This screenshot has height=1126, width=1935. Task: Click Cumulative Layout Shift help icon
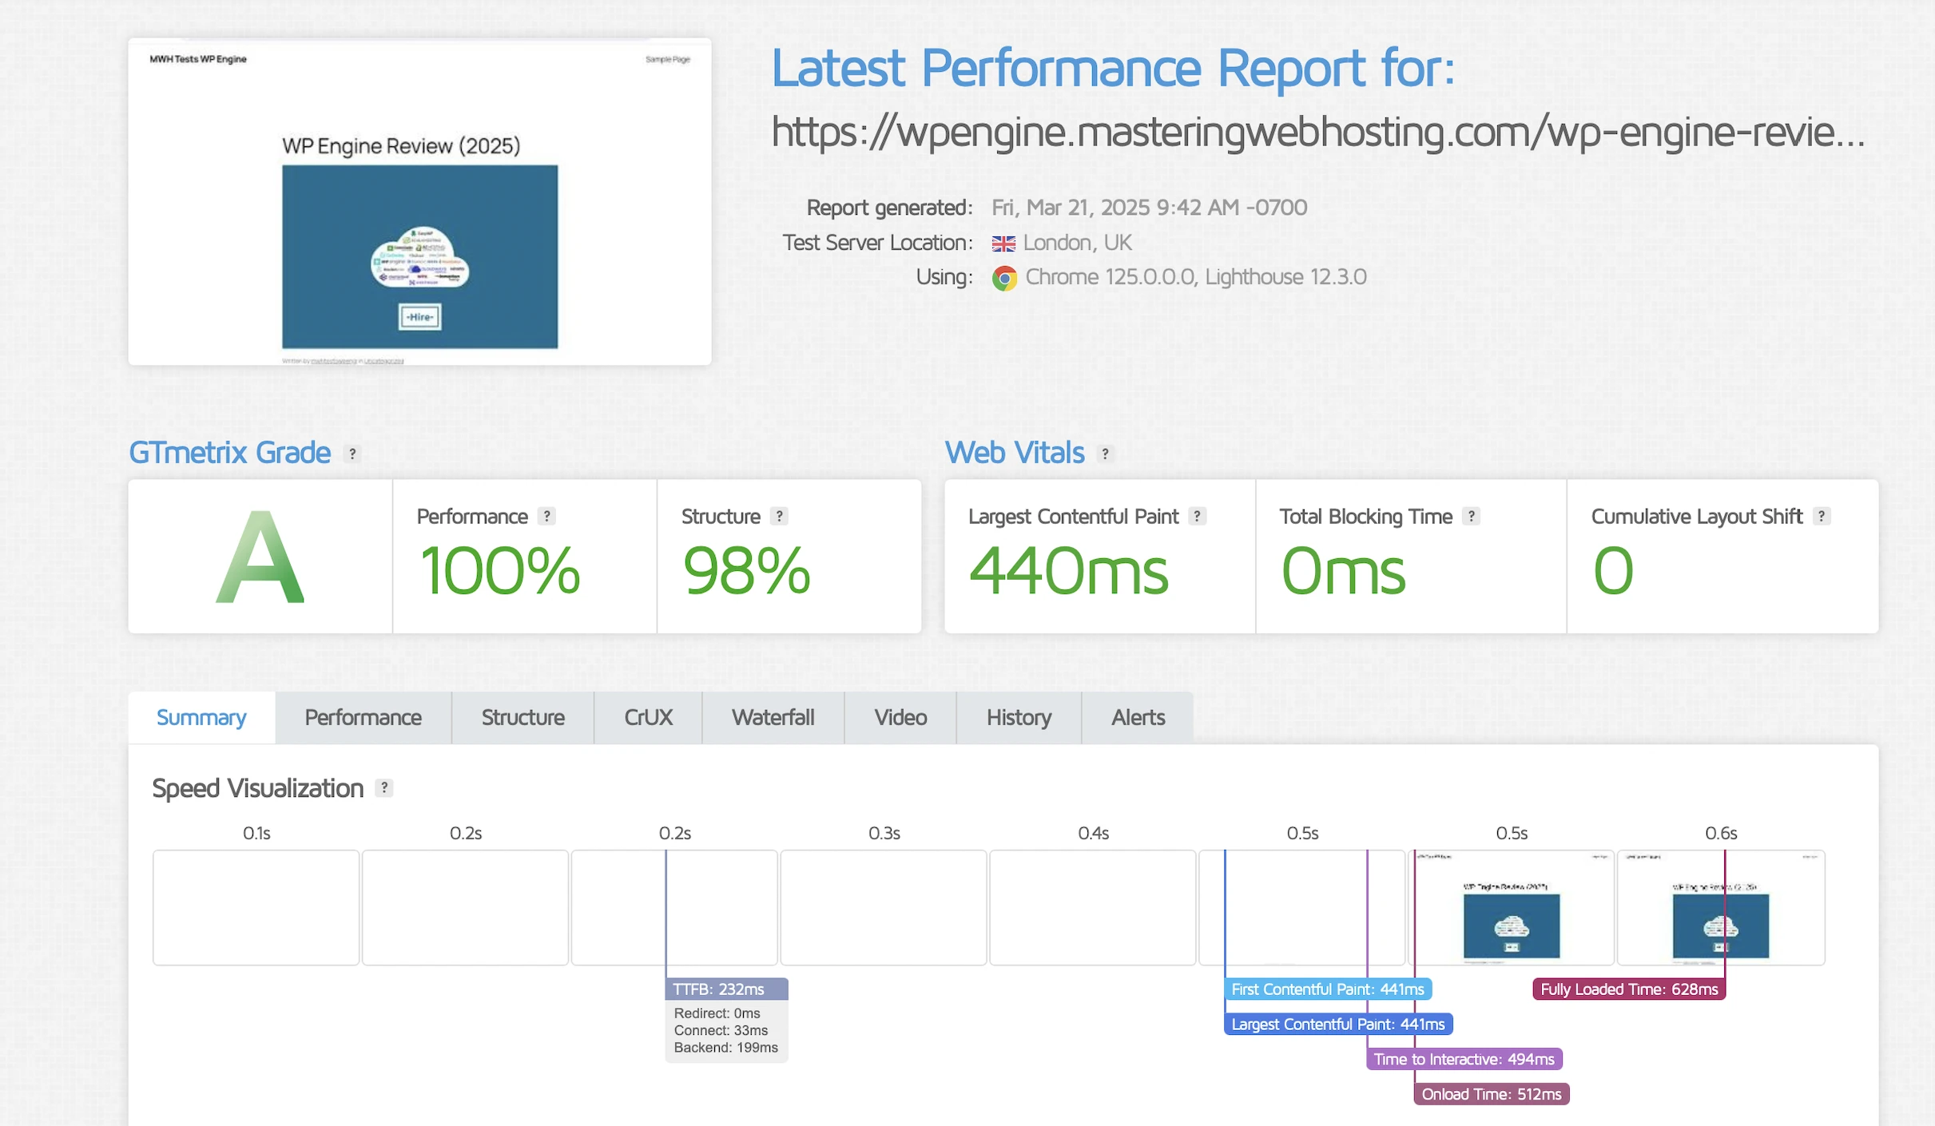[1821, 517]
